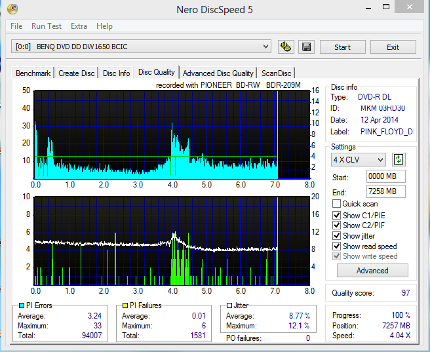Maximize the Nero DiscSpeed window
Image resolution: width=430 pixels, height=352 pixels.
[x=386, y=7]
